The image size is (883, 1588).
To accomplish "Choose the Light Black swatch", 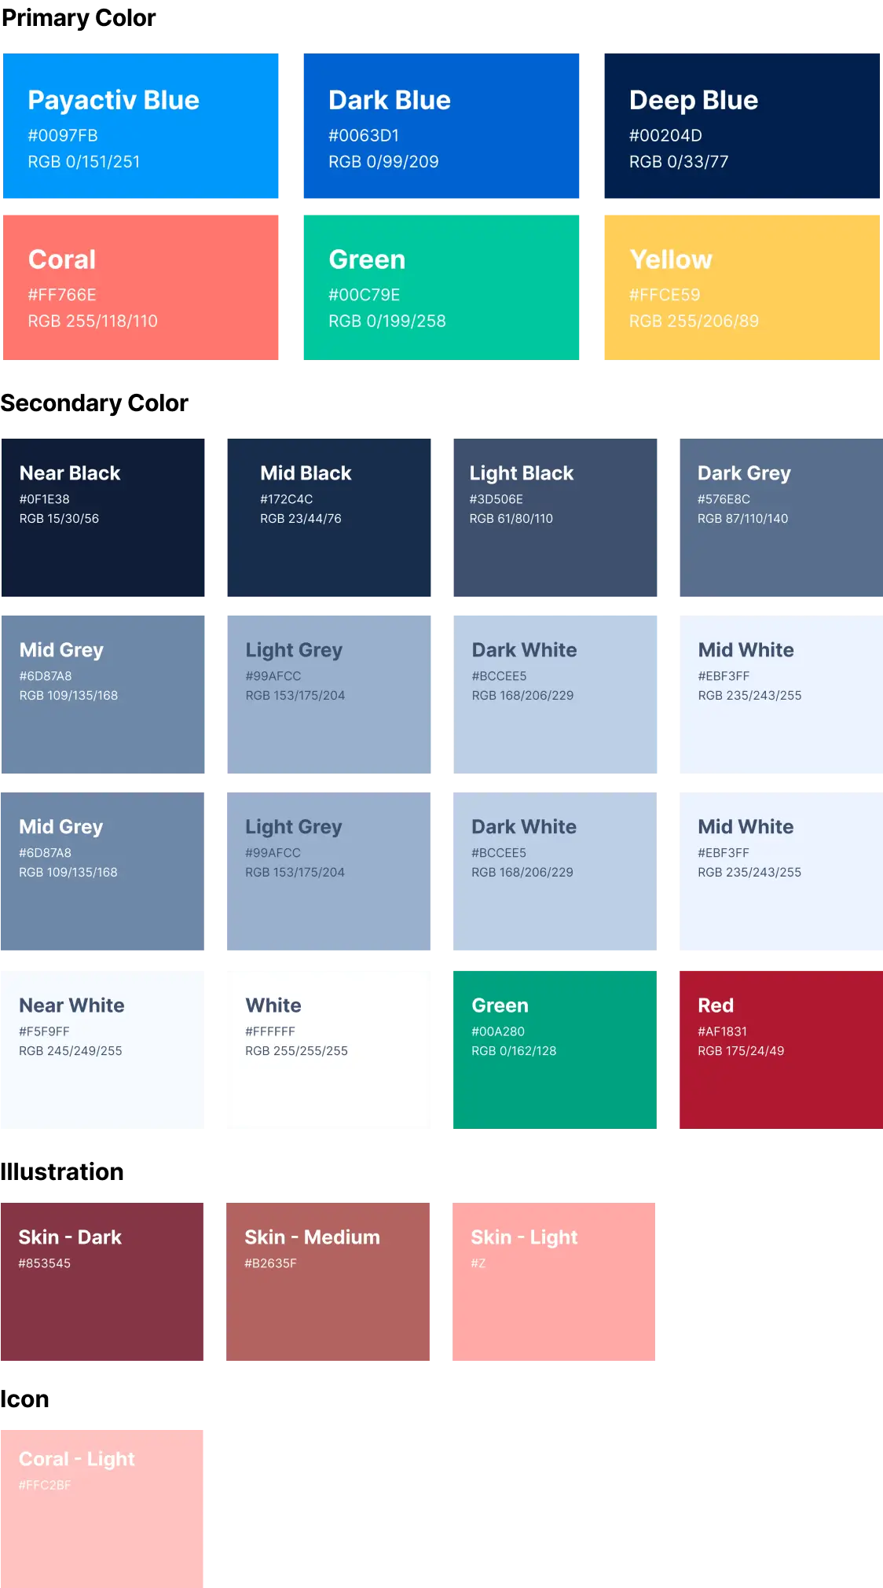I will [555, 517].
